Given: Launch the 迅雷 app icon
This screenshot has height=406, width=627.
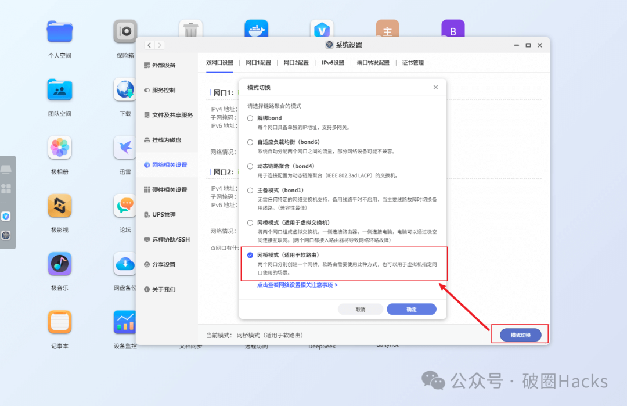Looking at the screenshot, I should [x=125, y=148].
